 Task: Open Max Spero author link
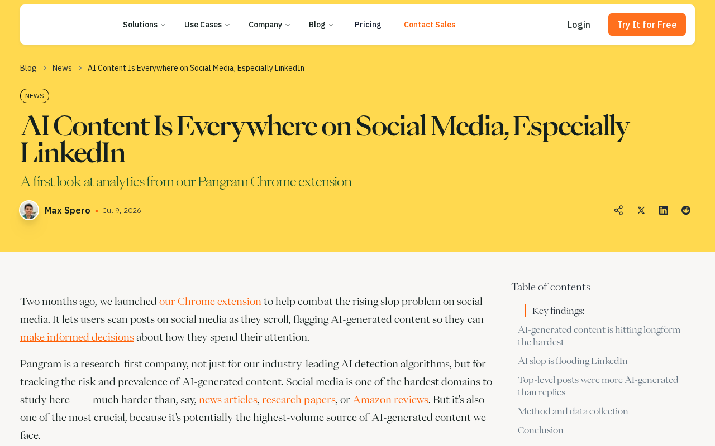click(x=68, y=210)
